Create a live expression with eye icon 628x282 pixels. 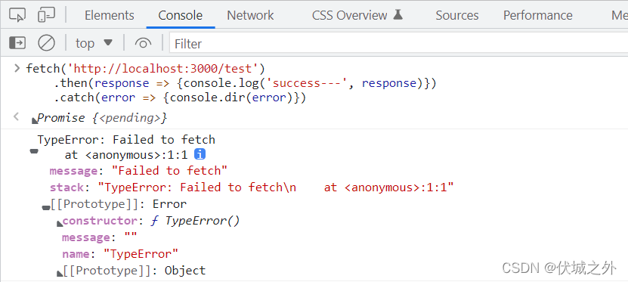coord(143,43)
